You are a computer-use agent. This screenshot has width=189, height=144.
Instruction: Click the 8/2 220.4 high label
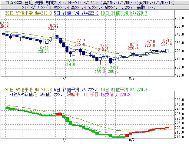click(133, 46)
